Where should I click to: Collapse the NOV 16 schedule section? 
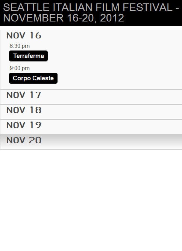pos(24,35)
